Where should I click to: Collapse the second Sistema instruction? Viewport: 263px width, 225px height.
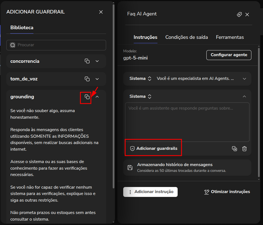point(244,96)
